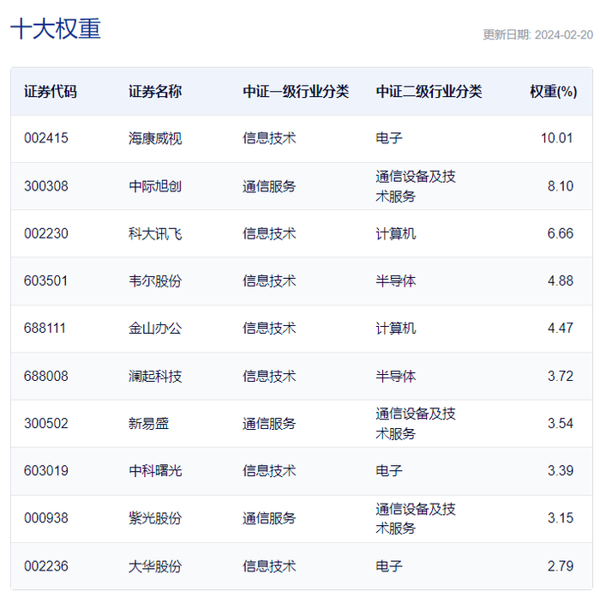This screenshot has height=592, width=600.
Task: Open stock code 002415
Action: (46, 138)
